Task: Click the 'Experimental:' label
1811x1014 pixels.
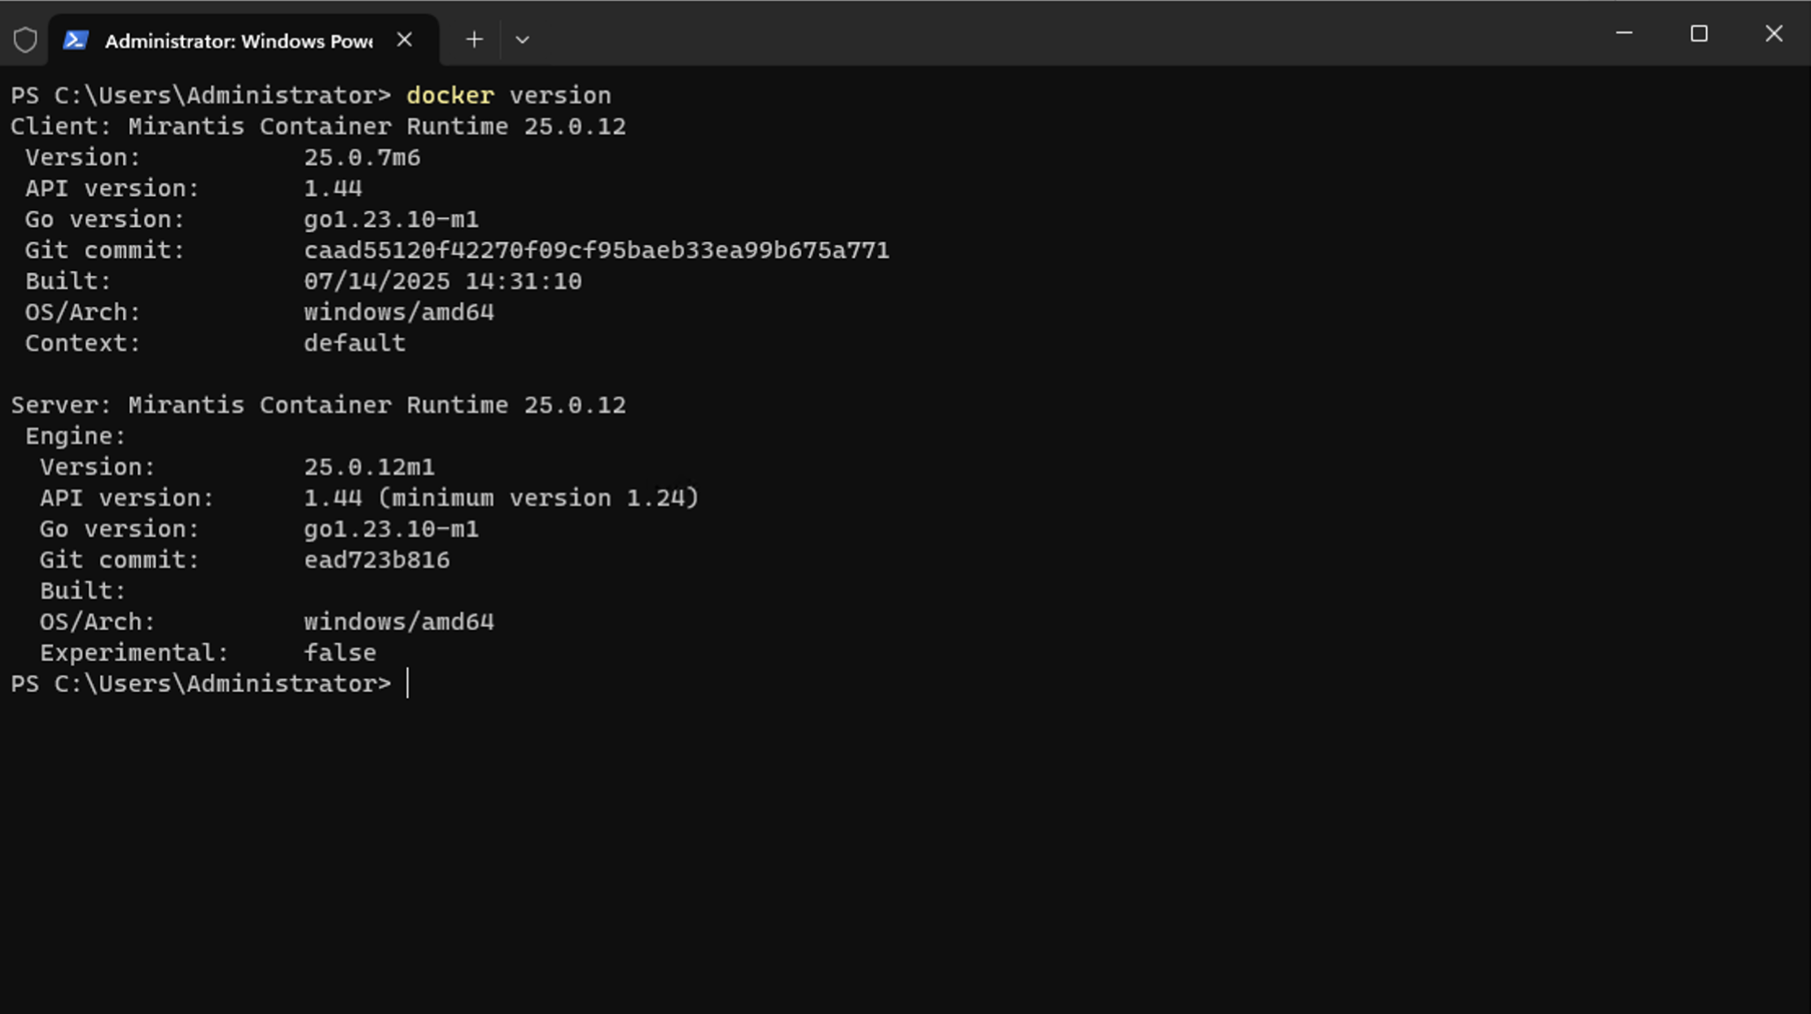Action: pyautogui.click(x=134, y=653)
